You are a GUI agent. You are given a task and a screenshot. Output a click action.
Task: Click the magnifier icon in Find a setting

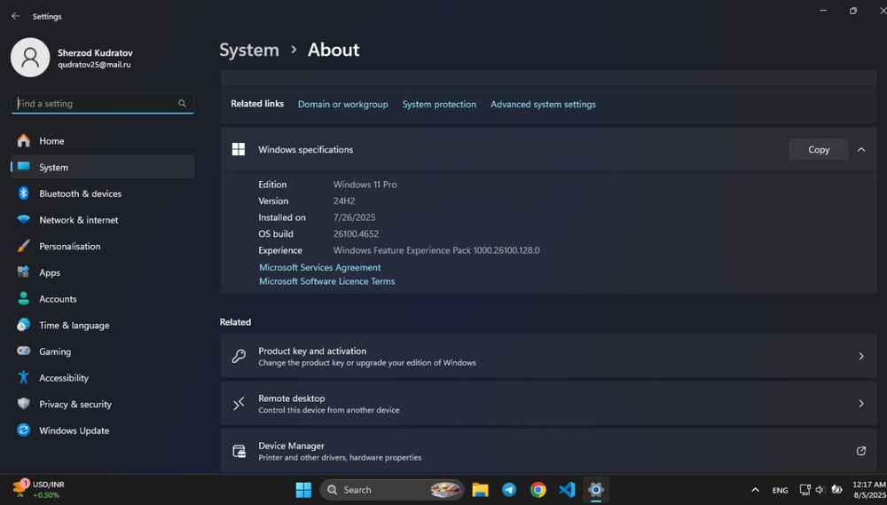[182, 104]
